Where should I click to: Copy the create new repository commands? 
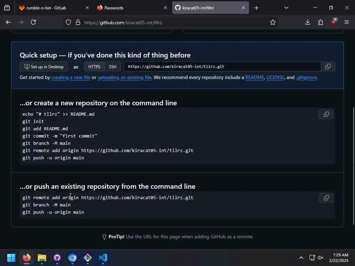pyautogui.click(x=326, y=114)
